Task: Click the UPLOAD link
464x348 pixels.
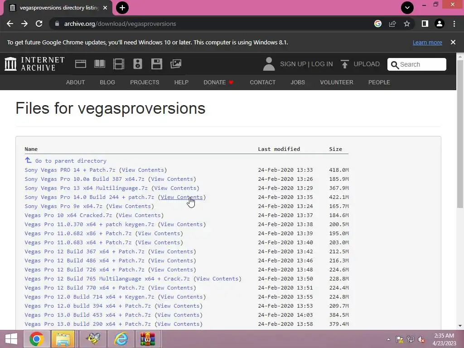Action: 367,64
